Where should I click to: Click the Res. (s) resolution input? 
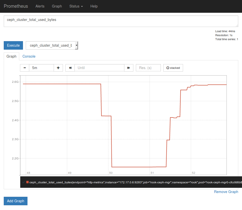[148, 68]
